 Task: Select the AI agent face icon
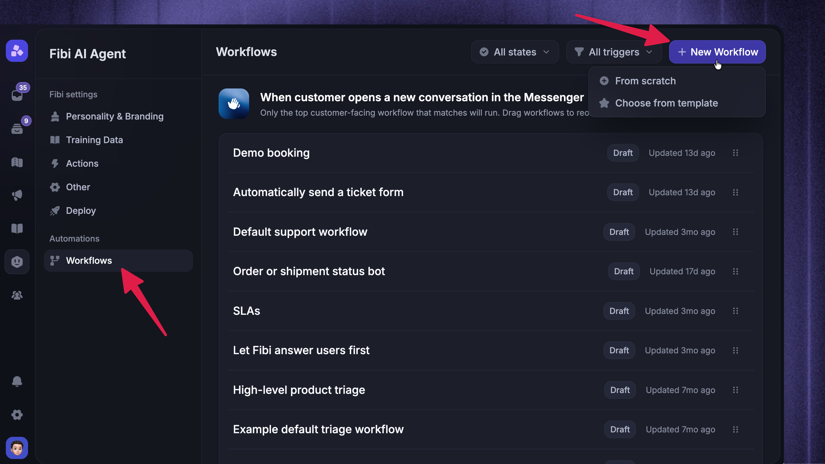[x=17, y=262]
